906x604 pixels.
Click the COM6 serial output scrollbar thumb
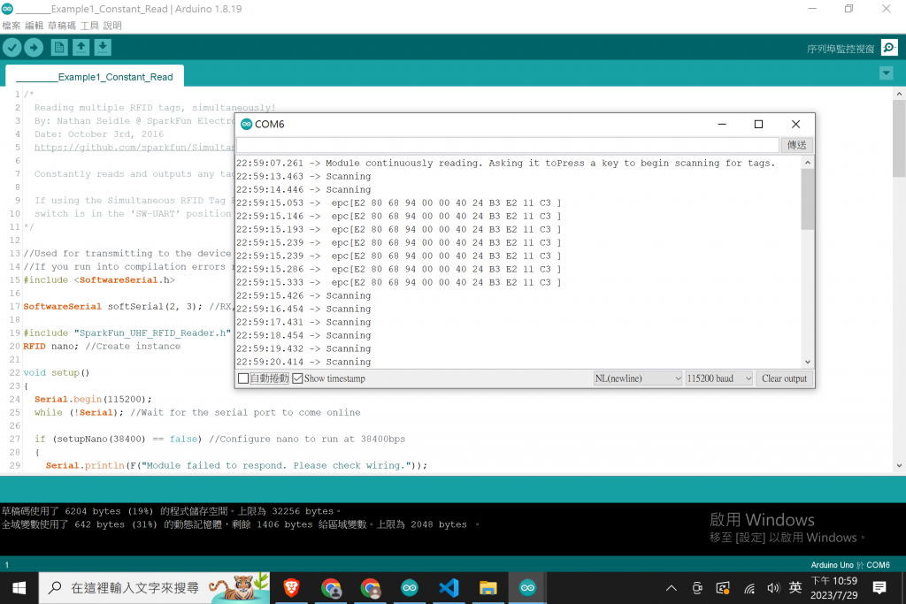pyautogui.click(x=808, y=199)
